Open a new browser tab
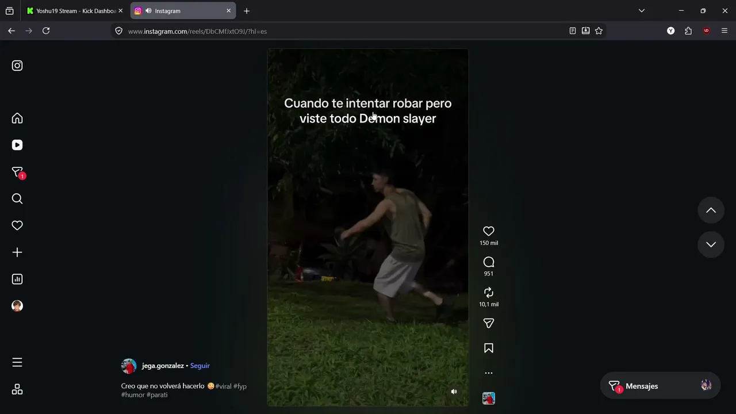The height and width of the screenshot is (414, 736). 247,11
